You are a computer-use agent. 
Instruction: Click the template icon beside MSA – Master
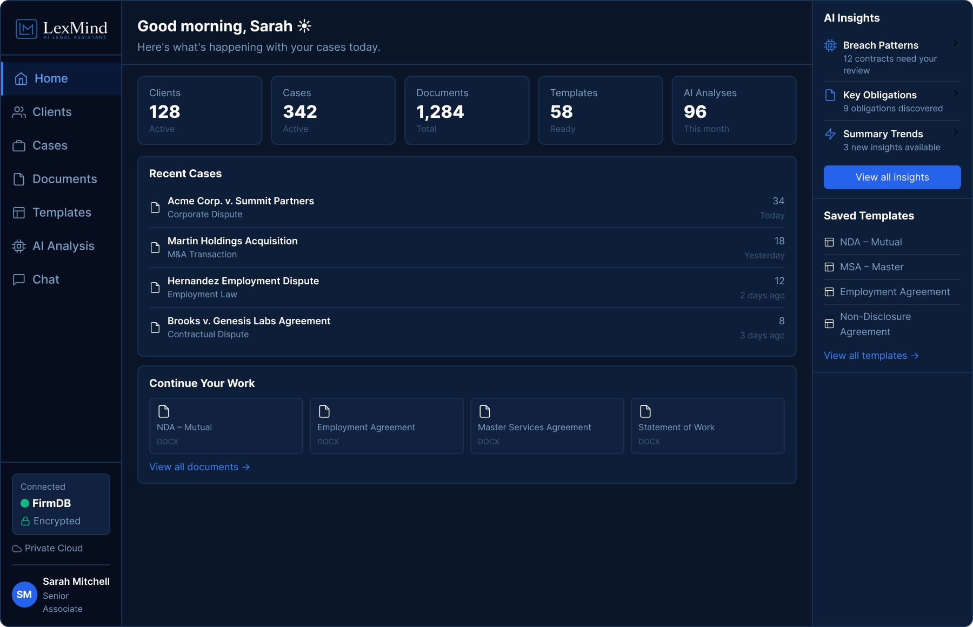(829, 267)
